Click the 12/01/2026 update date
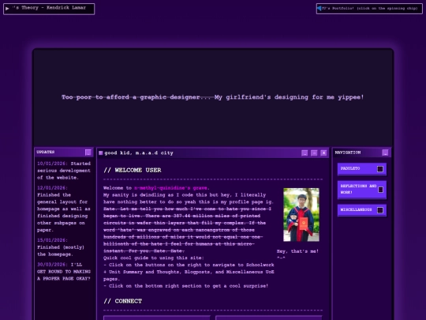This screenshot has height=320, width=426. point(52,188)
